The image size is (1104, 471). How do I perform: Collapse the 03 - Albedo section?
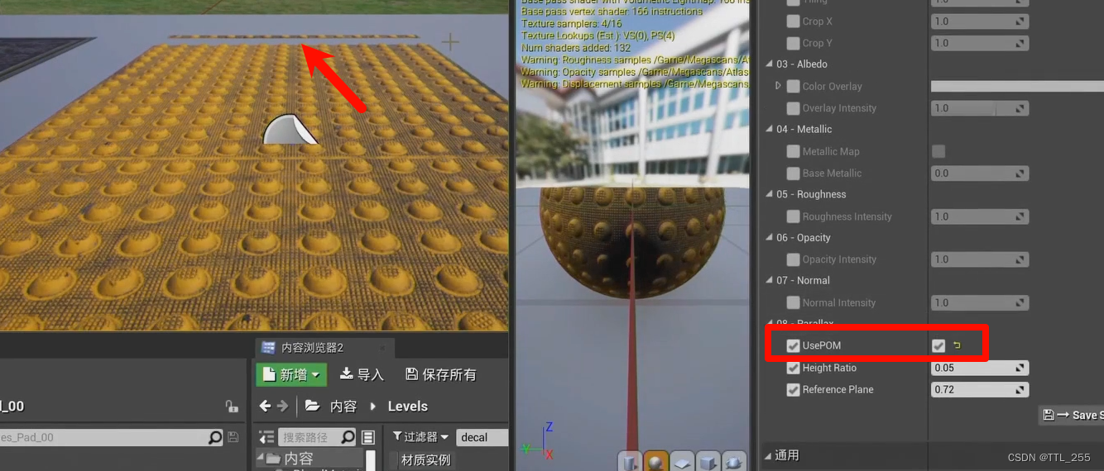(769, 64)
